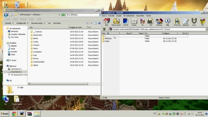208x117 pixels.
Task: Select 'Yerel Disk (C:)' in navigation pane
Action: (x=16, y=69)
